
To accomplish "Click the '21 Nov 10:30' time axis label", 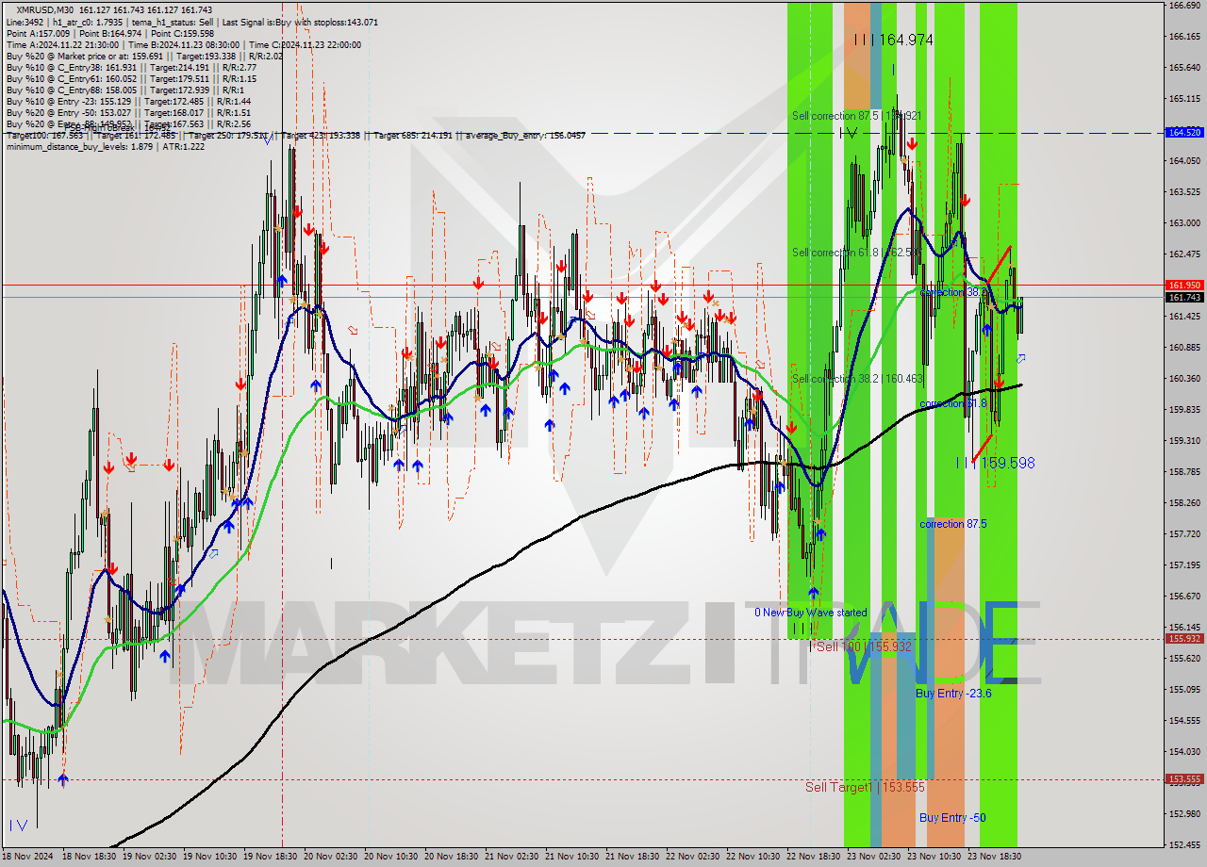I will click(x=572, y=857).
